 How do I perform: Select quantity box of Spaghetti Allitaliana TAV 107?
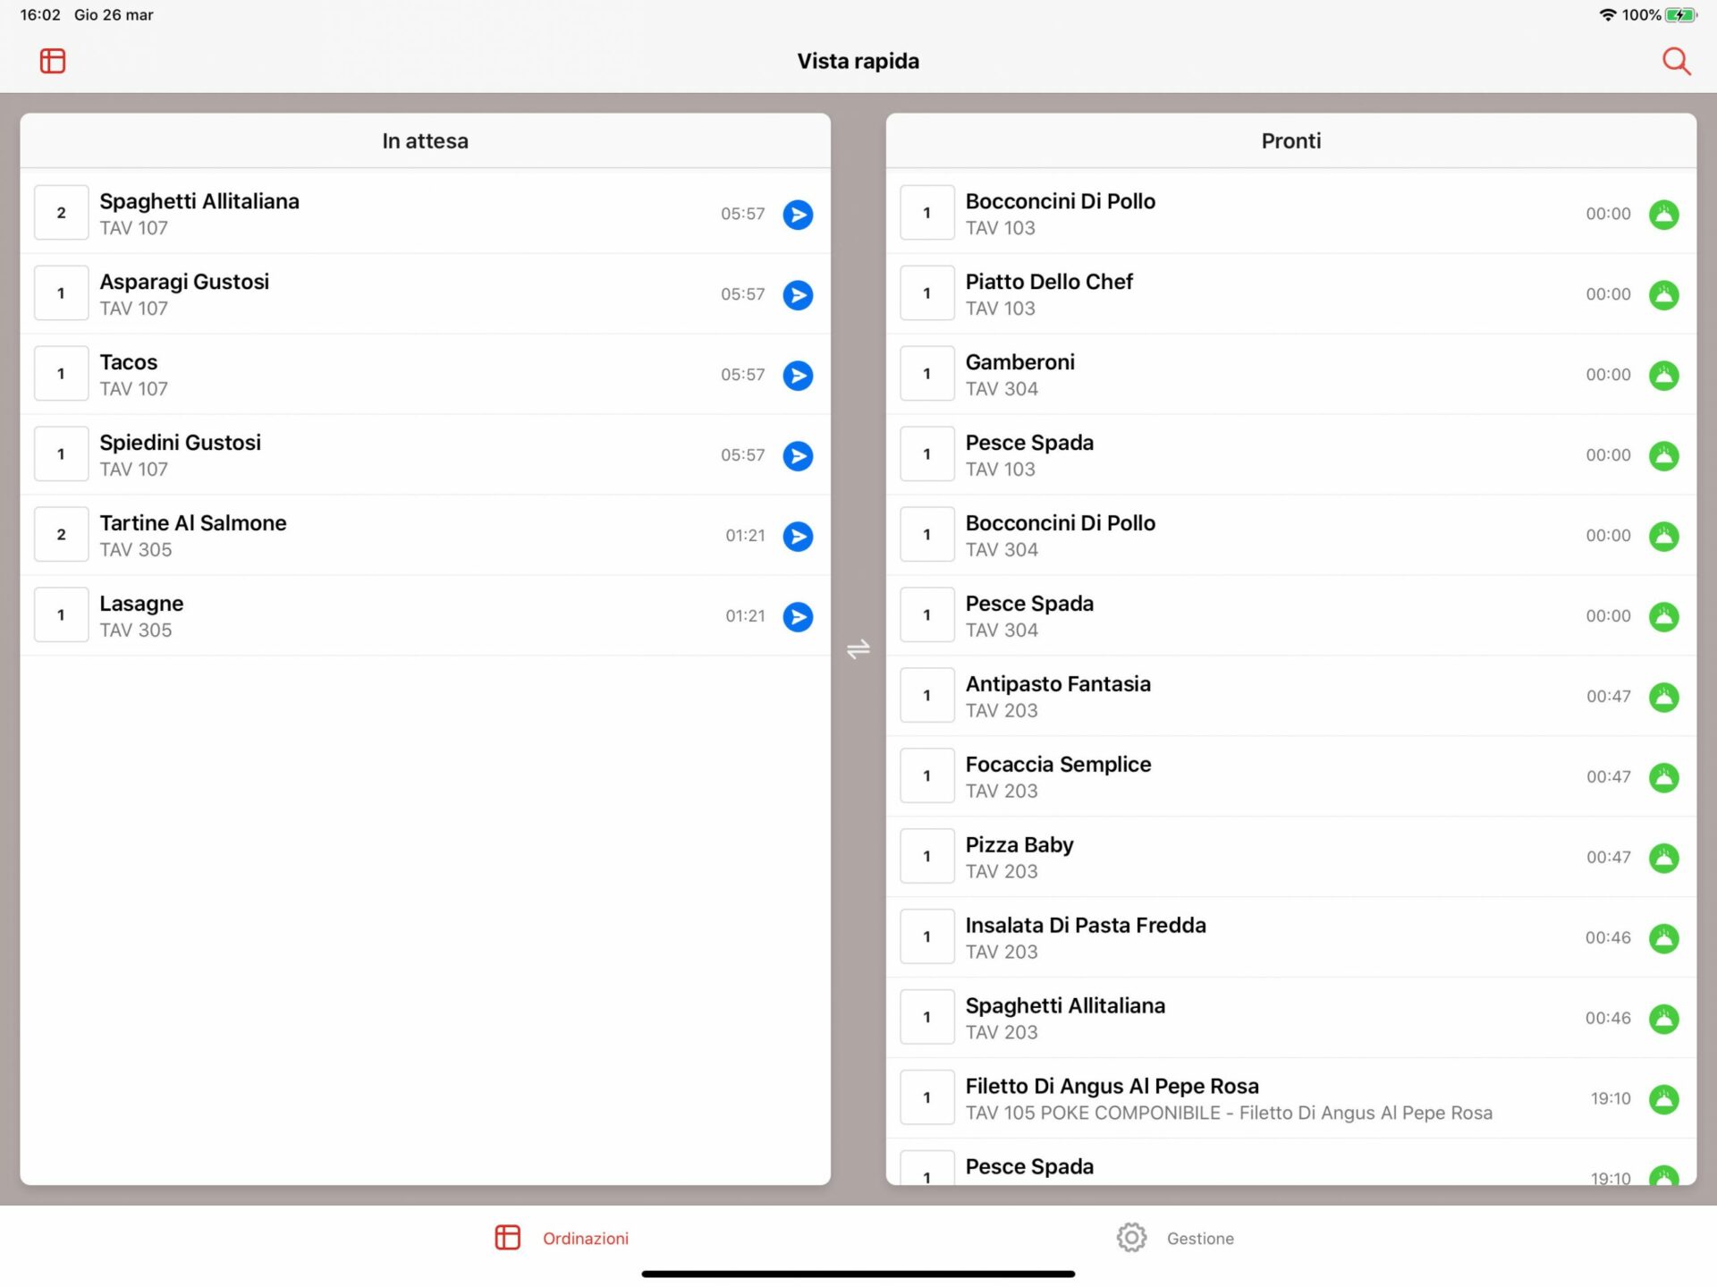[x=61, y=213]
